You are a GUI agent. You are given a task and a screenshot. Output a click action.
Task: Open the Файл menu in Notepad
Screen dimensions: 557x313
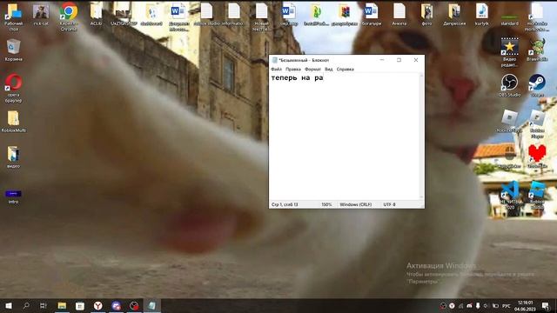(x=276, y=70)
